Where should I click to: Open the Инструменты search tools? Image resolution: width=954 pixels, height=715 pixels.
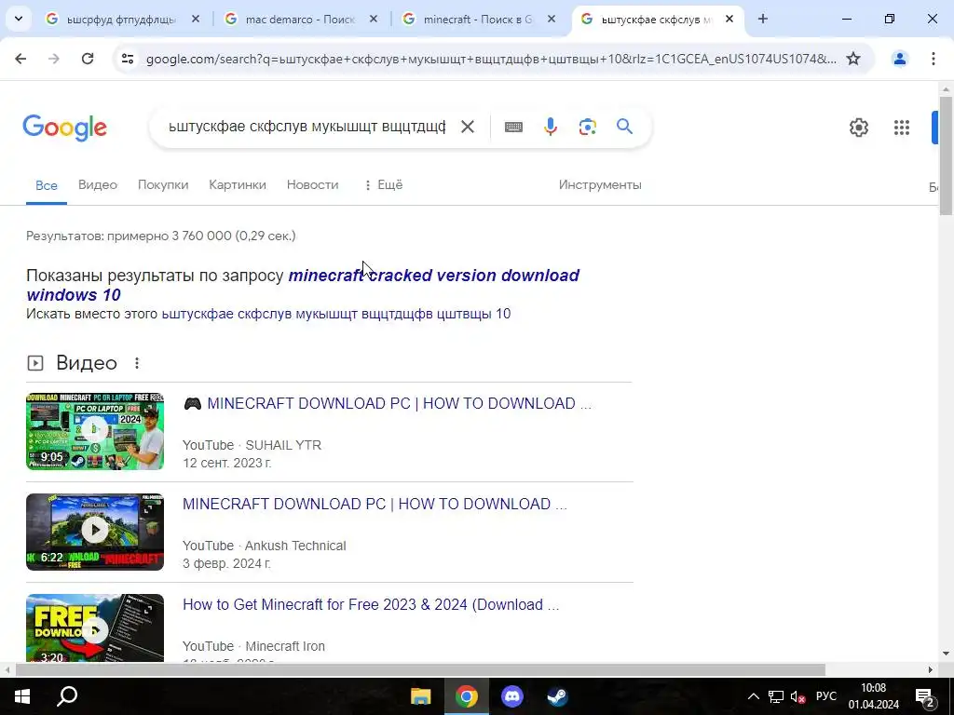(600, 185)
